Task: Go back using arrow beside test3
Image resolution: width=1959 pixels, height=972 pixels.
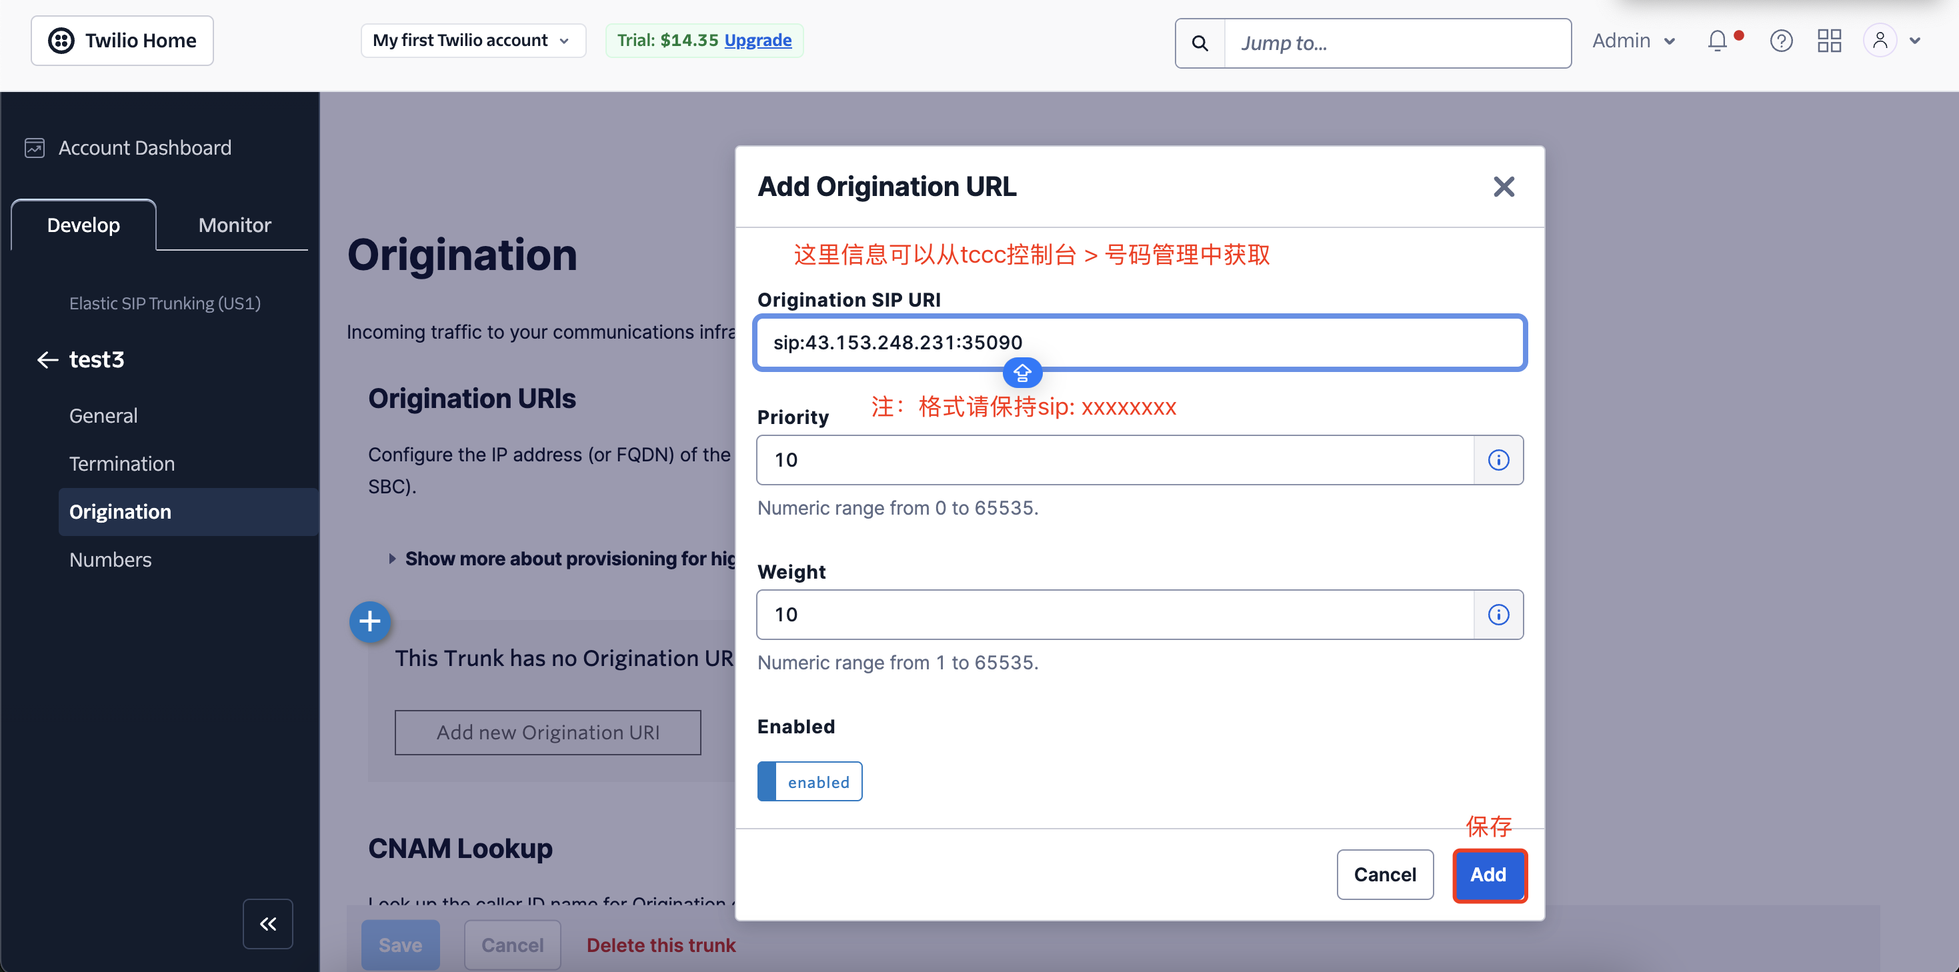Action: click(47, 360)
